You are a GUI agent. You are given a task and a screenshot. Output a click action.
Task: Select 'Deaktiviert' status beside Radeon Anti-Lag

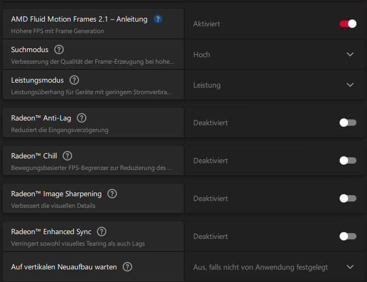pyautogui.click(x=211, y=123)
